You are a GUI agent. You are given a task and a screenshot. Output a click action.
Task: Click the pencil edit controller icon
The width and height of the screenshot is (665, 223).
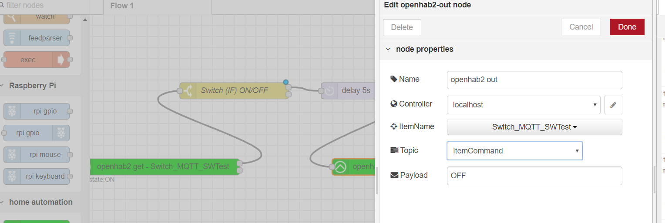tap(613, 105)
